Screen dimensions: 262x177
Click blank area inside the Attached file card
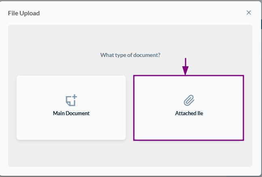pos(189,129)
